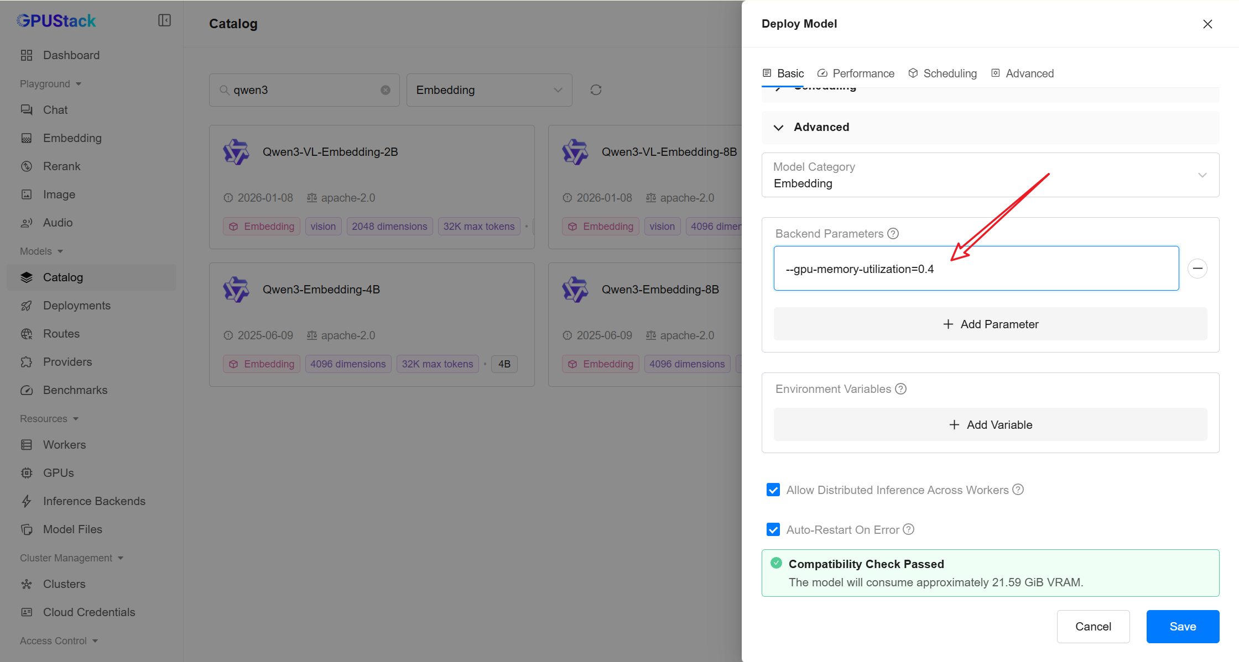Screen dimensions: 1239x662
Task: Remove the gpu-memory-utilization parameter with the minus icon
Action: click(x=1197, y=269)
